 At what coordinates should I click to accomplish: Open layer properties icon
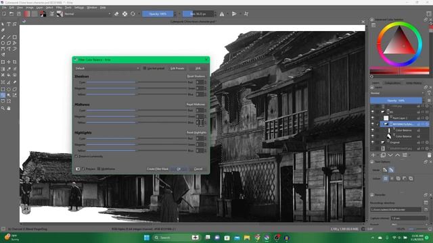pos(405,155)
